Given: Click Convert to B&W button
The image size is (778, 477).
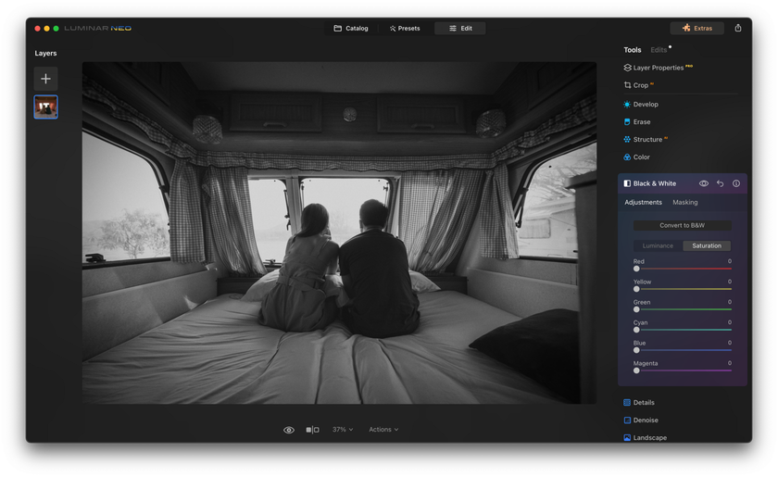Looking at the screenshot, I should [683, 225].
